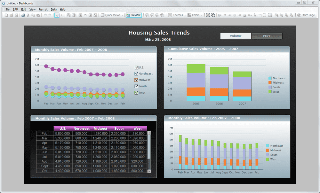Open the Themes dropdown
The image size is (320, 193).
177,15
